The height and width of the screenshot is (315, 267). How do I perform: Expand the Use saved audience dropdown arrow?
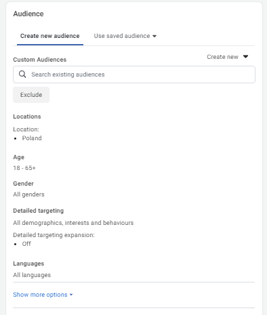pyautogui.click(x=155, y=36)
